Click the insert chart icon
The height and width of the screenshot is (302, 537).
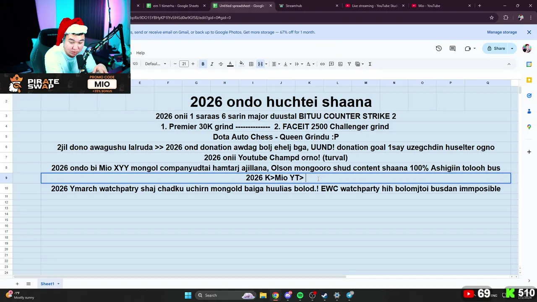point(340,64)
